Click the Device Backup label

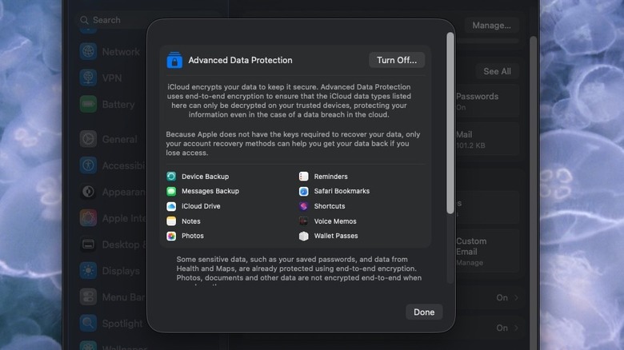[206, 176]
